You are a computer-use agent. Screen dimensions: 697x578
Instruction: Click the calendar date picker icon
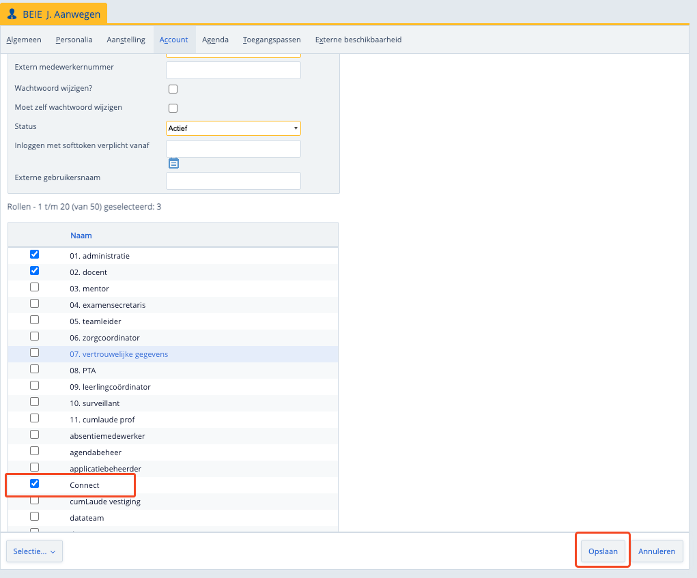[173, 163]
